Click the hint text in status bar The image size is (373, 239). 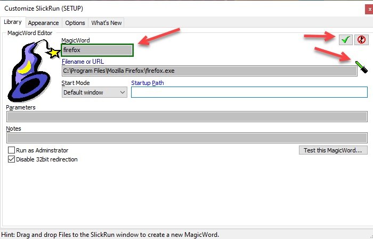click(x=110, y=235)
